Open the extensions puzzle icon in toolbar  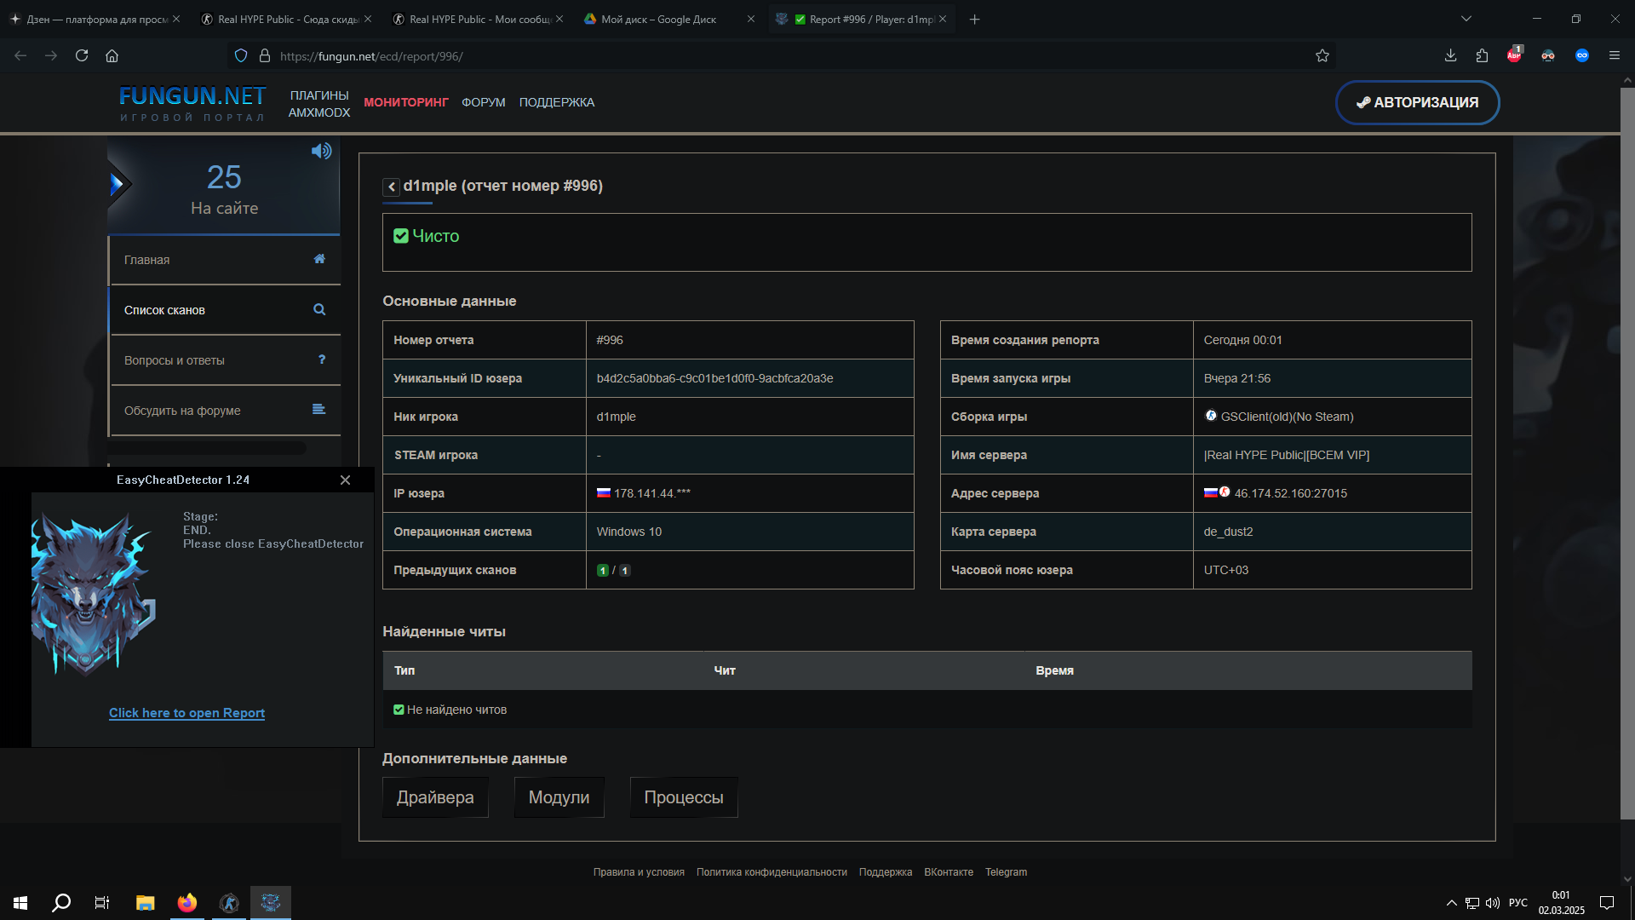(1482, 56)
